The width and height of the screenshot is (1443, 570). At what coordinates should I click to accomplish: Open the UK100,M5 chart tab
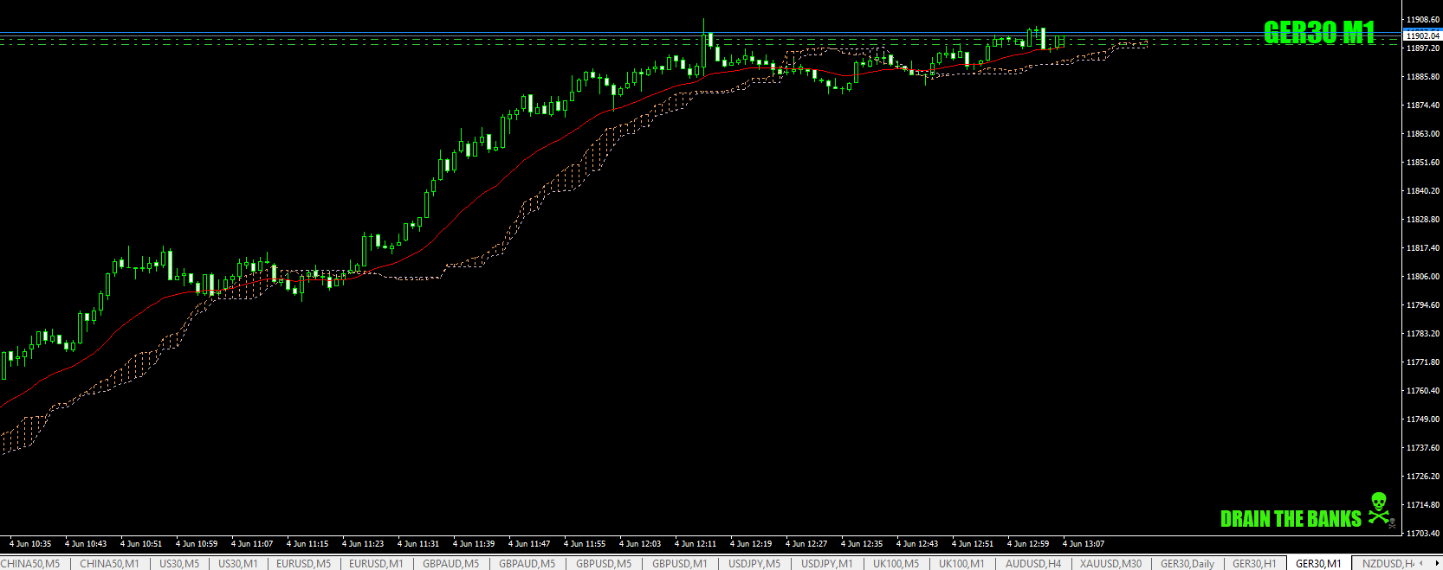click(x=896, y=563)
